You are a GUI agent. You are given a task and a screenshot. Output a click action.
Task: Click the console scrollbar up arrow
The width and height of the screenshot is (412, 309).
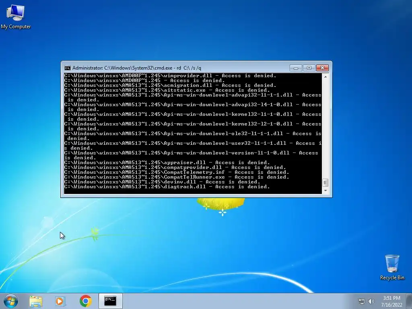325,77
